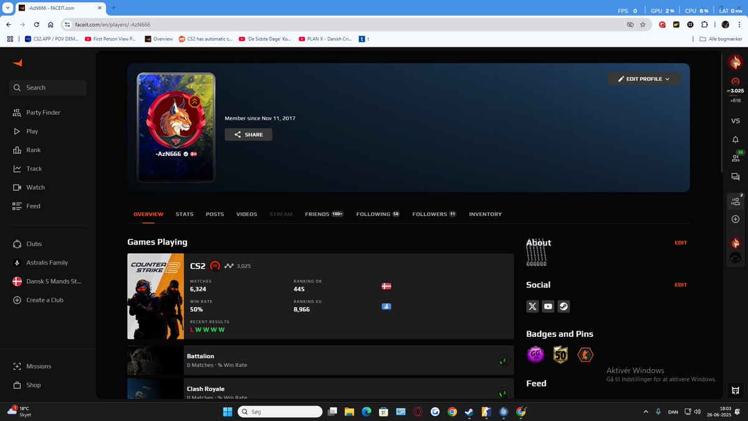Open the Battalion game row
This screenshot has height=421, width=748.
tap(320, 361)
